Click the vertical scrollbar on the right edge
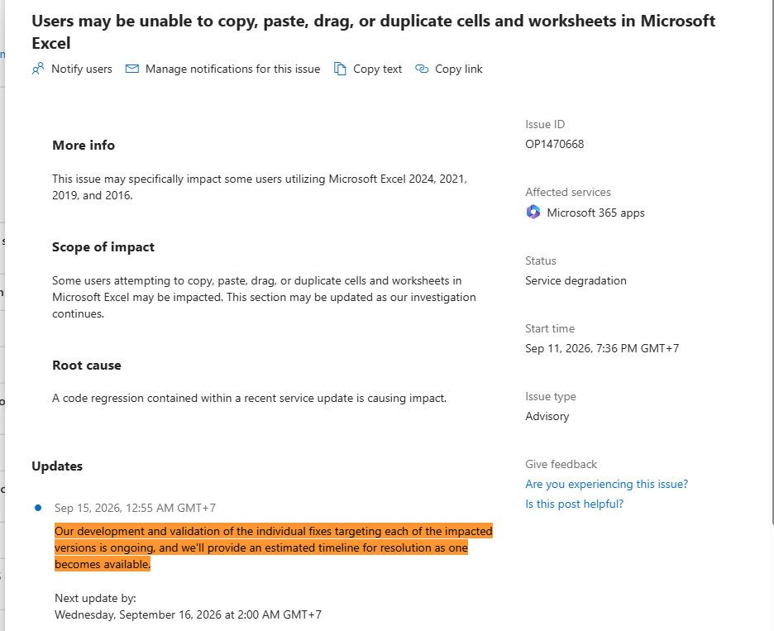The width and height of the screenshot is (774, 631). pos(772,261)
